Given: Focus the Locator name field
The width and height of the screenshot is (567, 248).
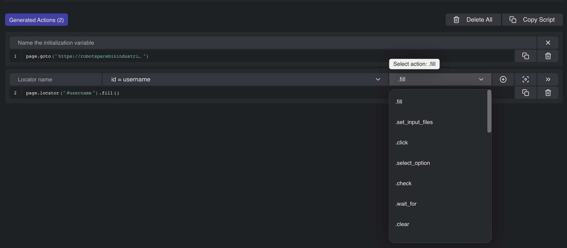Looking at the screenshot, I should [x=56, y=79].
